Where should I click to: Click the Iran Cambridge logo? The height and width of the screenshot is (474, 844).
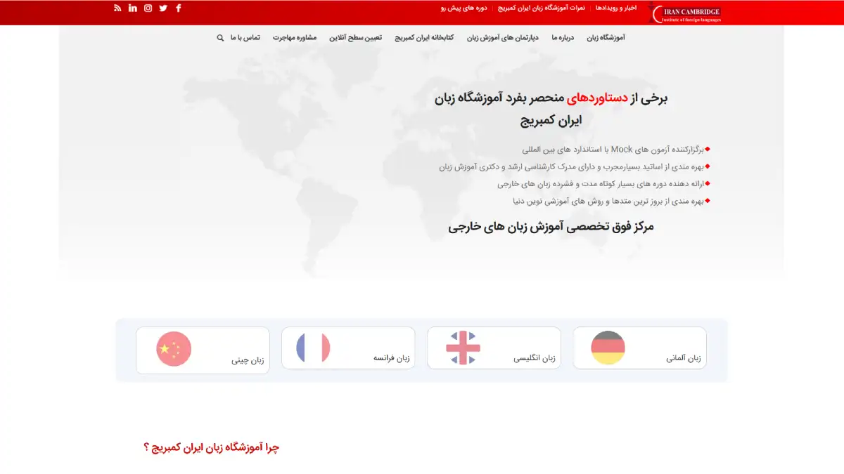(686, 12)
